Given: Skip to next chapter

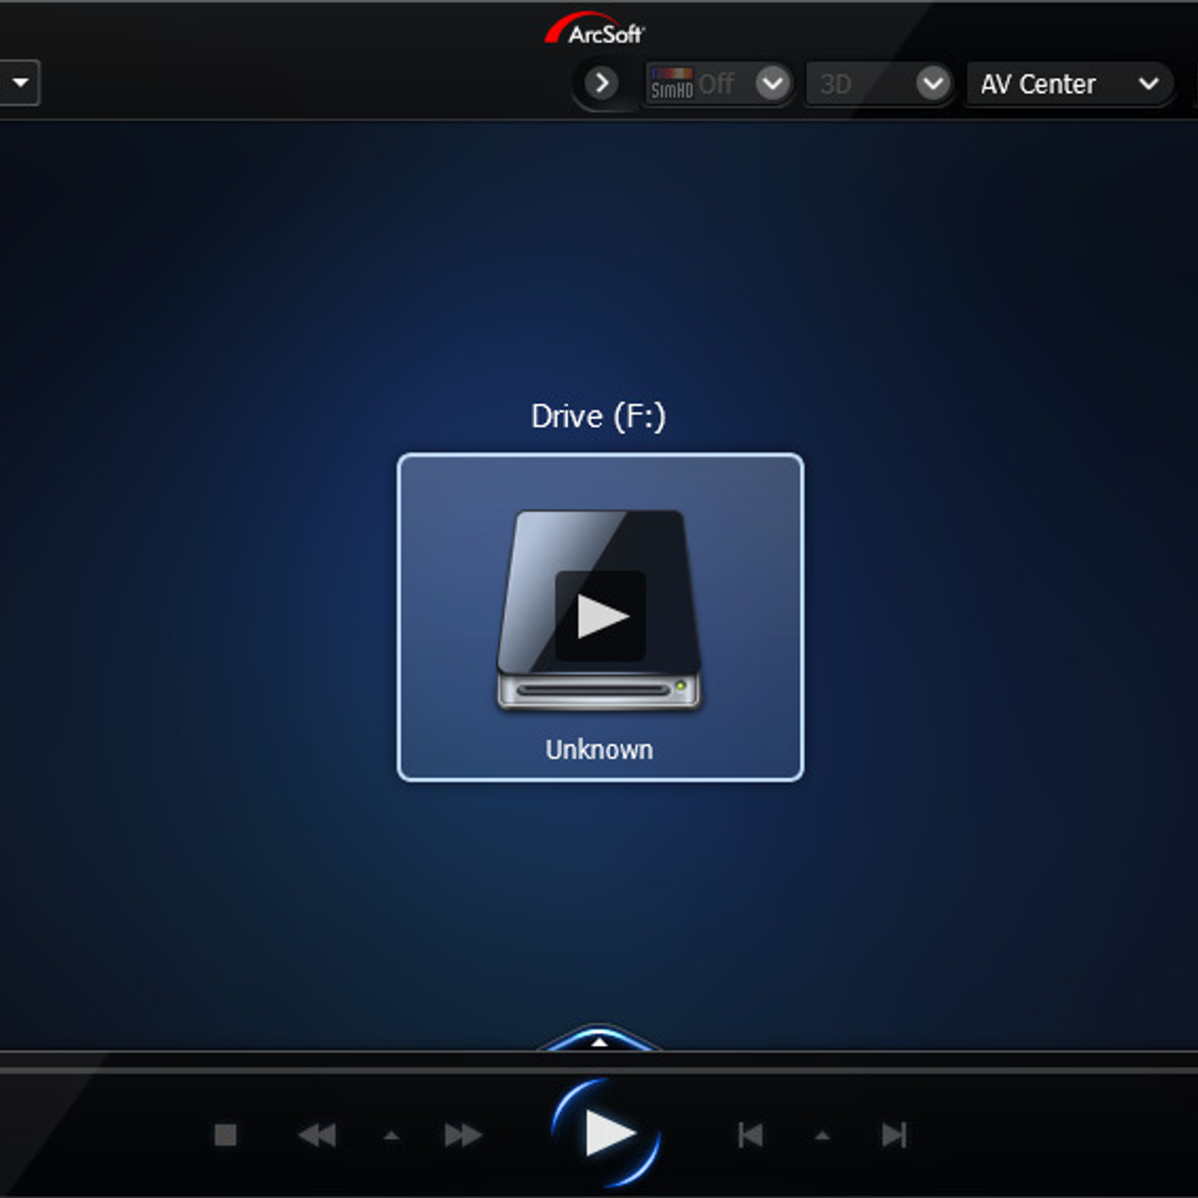Looking at the screenshot, I should (894, 1135).
